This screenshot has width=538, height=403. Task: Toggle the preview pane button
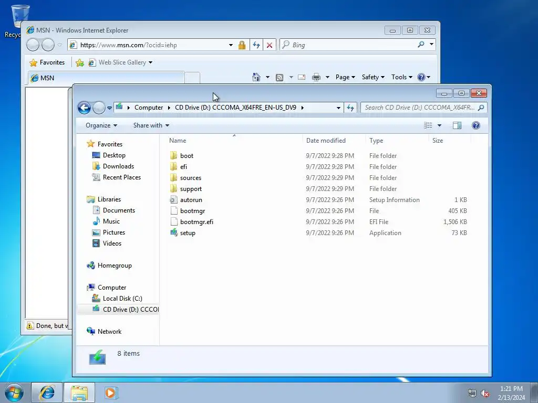(x=457, y=125)
